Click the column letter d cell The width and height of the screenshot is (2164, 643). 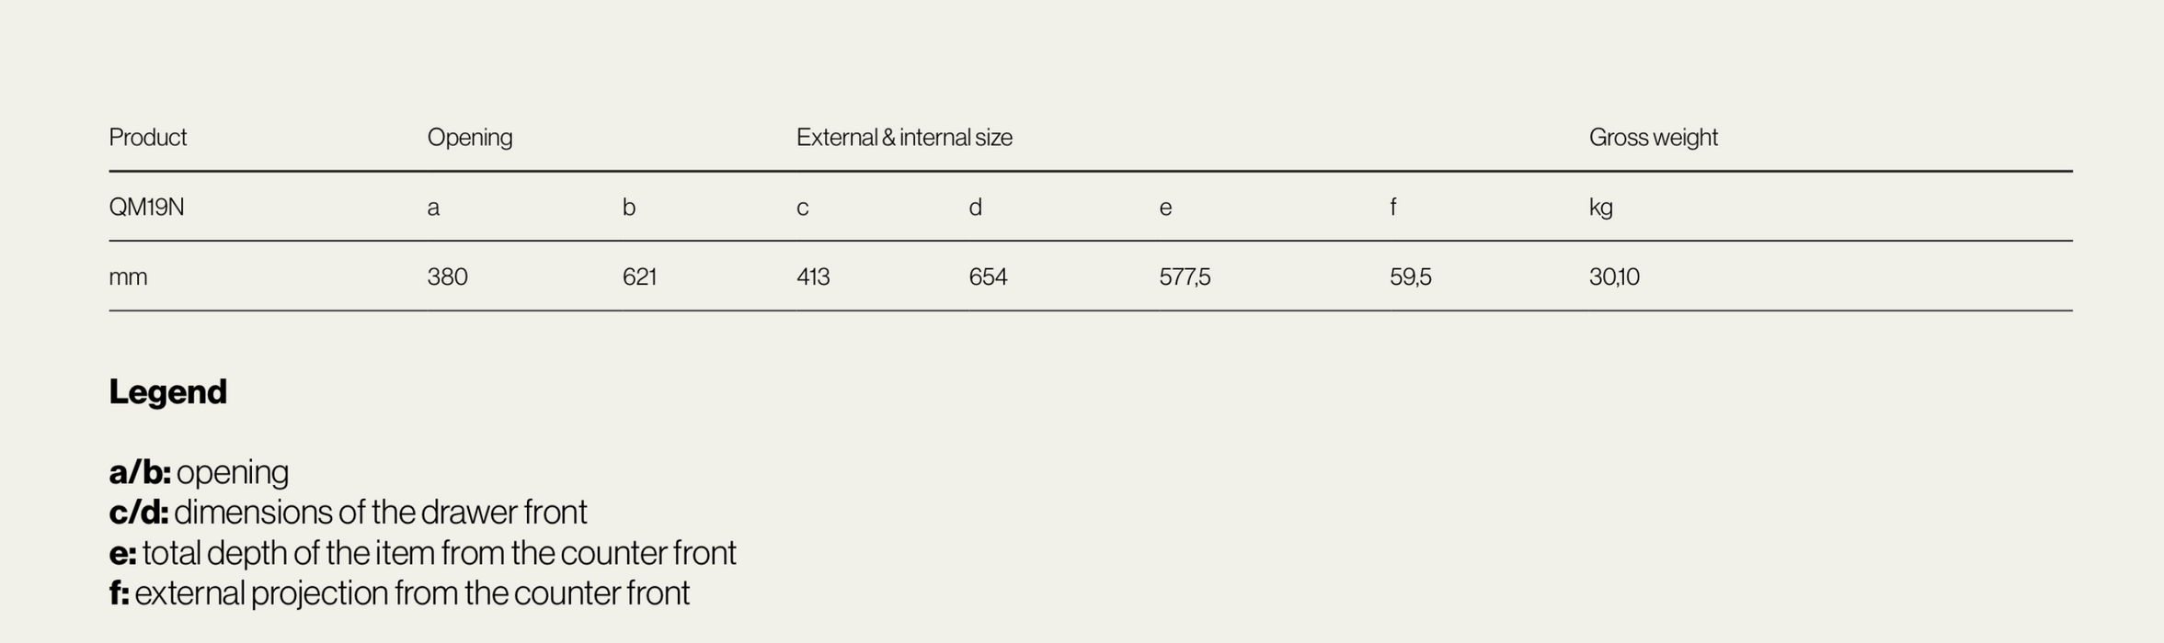pos(975,208)
